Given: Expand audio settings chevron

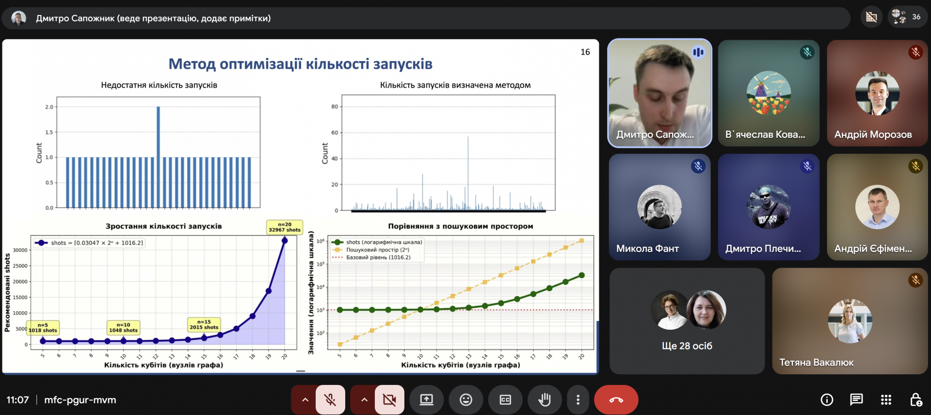Looking at the screenshot, I should (305, 400).
